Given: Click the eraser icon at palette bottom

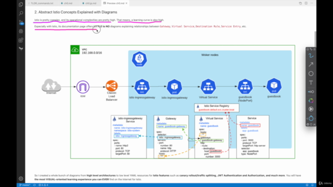Looking at the screenshot, I should pyautogui.click(x=308, y=124).
